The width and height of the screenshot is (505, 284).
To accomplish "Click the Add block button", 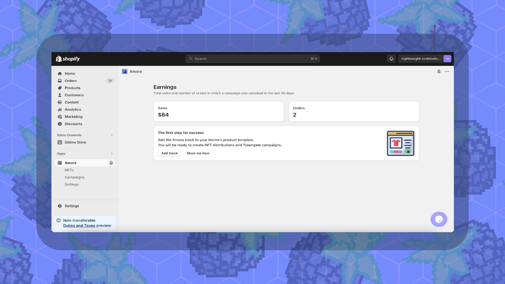I will click(x=170, y=153).
